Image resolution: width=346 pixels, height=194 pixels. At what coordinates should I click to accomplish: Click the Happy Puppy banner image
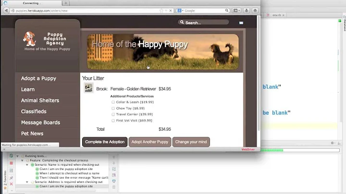click(163, 51)
